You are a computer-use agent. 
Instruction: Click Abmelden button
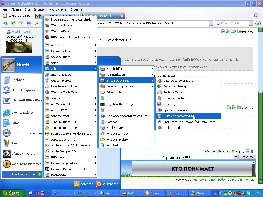pyautogui.click(x=84, y=184)
